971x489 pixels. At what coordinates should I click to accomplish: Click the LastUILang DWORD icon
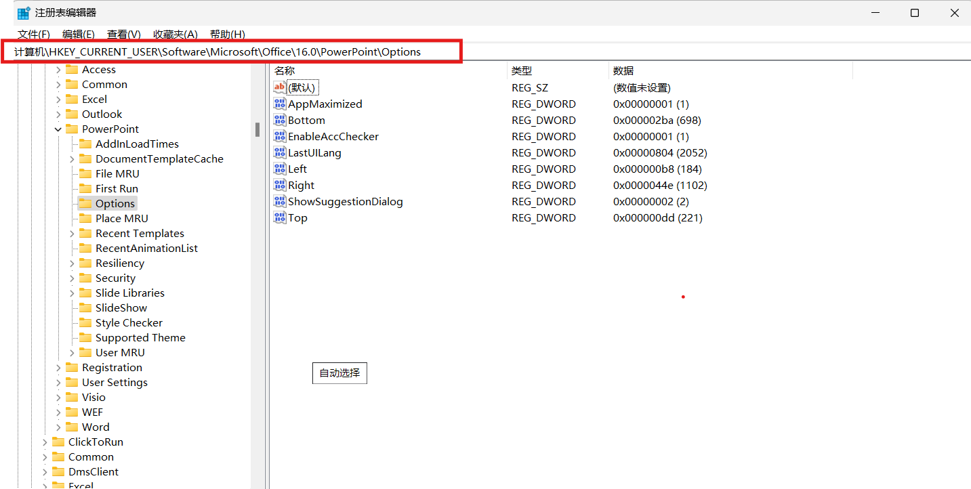pyautogui.click(x=280, y=152)
